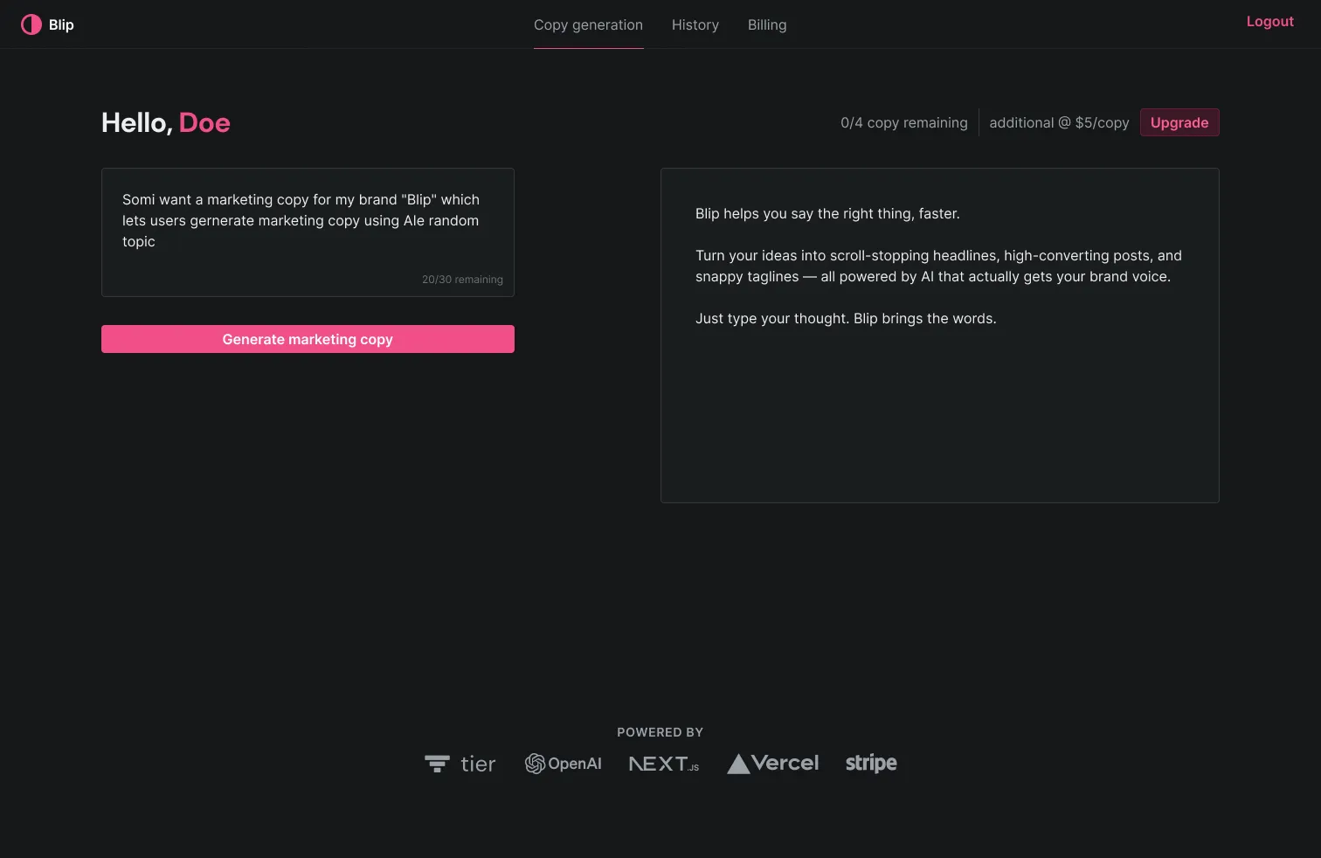The image size is (1321, 858).
Task: Click the Blip half-circle logo icon
Action: (x=31, y=24)
